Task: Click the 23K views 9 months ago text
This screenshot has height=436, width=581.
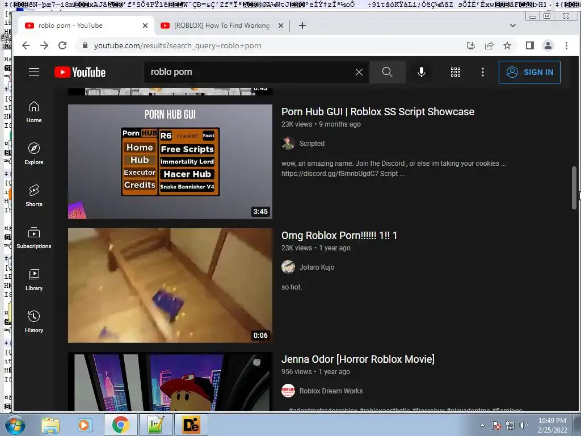Action: click(x=321, y=124)
